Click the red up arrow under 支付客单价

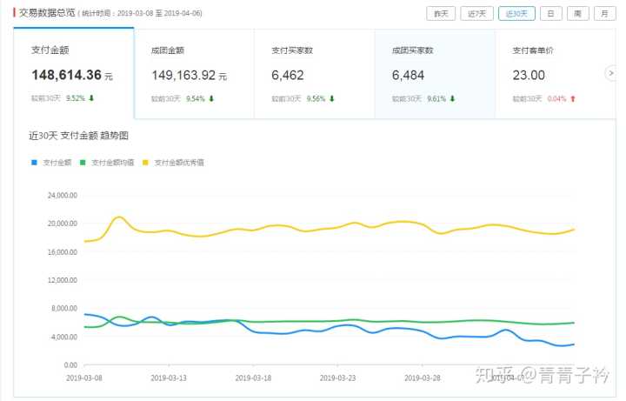pos(573,98)
